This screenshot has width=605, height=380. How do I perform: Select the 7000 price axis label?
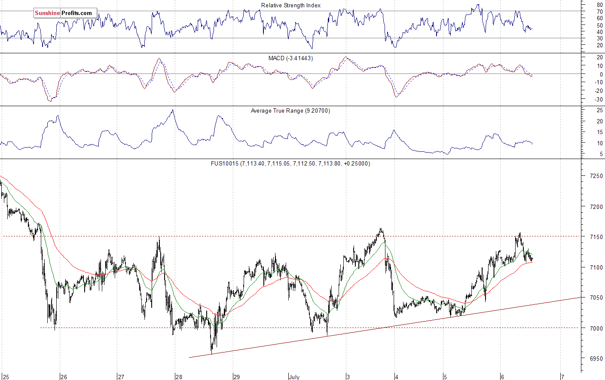[596, 328]
